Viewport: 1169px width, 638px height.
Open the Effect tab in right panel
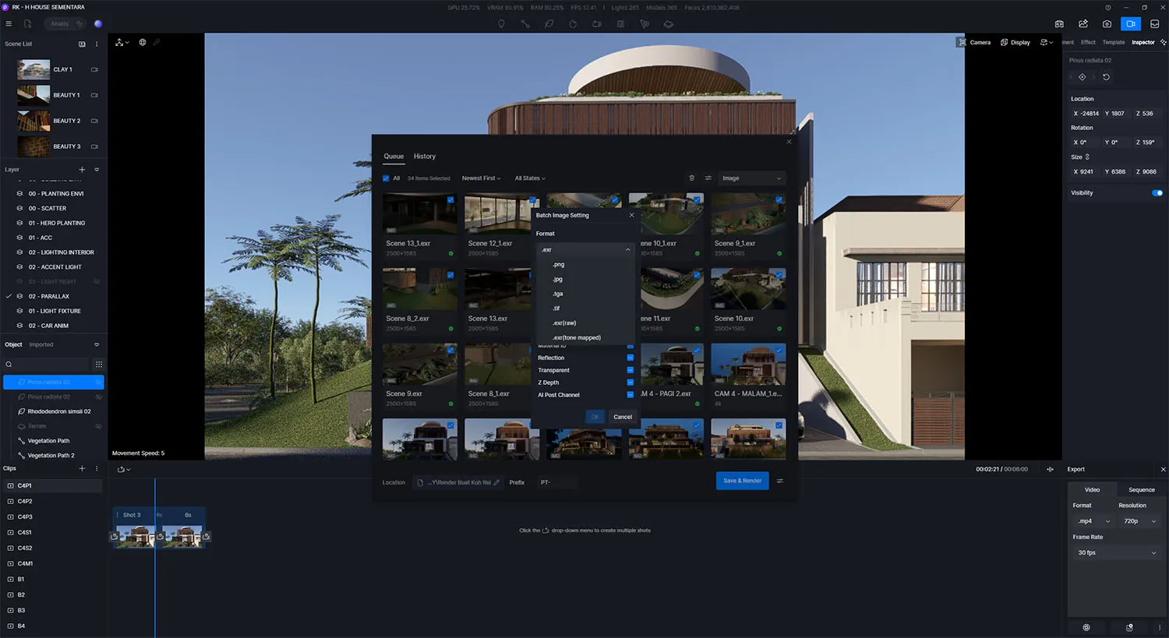pos(1088,42)
